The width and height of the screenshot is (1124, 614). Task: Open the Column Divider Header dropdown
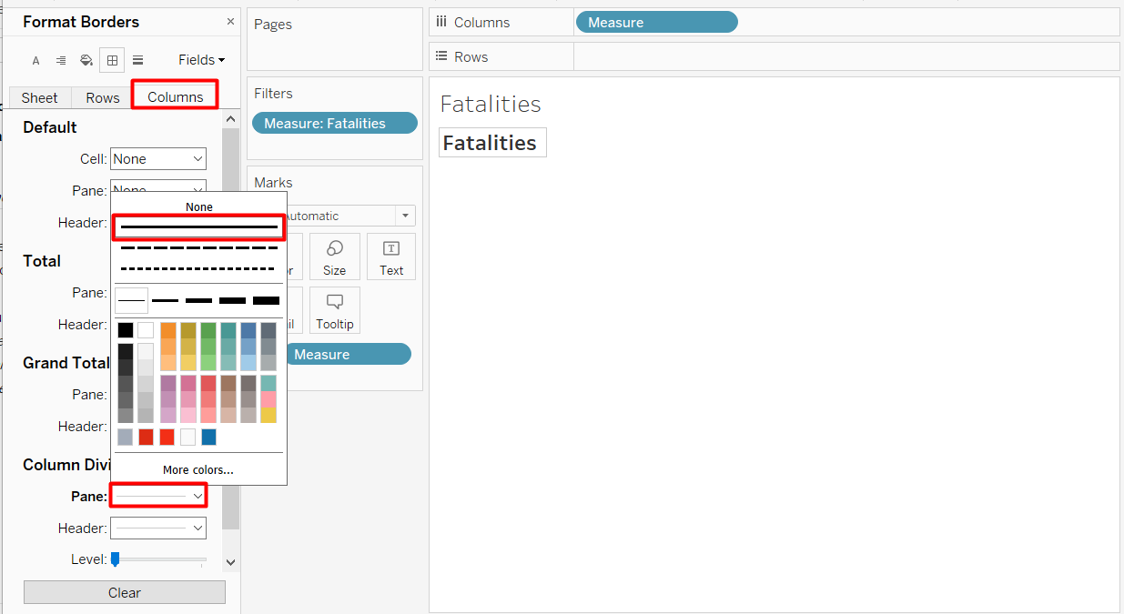pyautogui.click(x=158, y=528)
